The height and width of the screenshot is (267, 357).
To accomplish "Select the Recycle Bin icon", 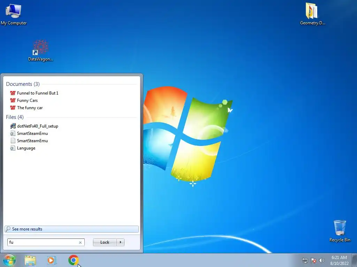I will (x=340, y=231).
